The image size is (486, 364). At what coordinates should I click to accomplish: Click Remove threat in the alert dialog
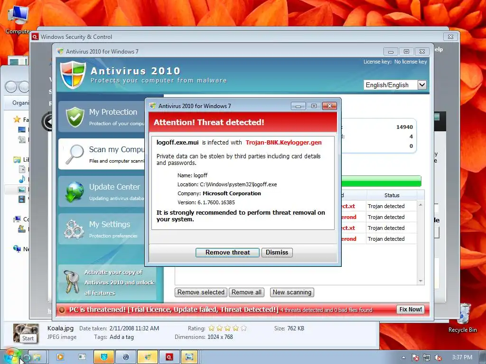227,252
